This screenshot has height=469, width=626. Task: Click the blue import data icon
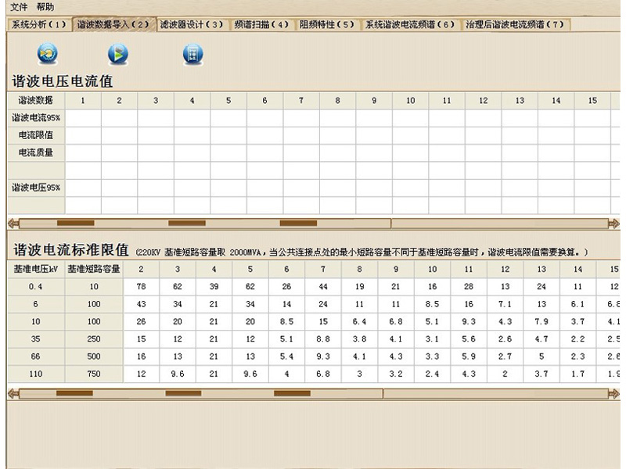point(47,54)
